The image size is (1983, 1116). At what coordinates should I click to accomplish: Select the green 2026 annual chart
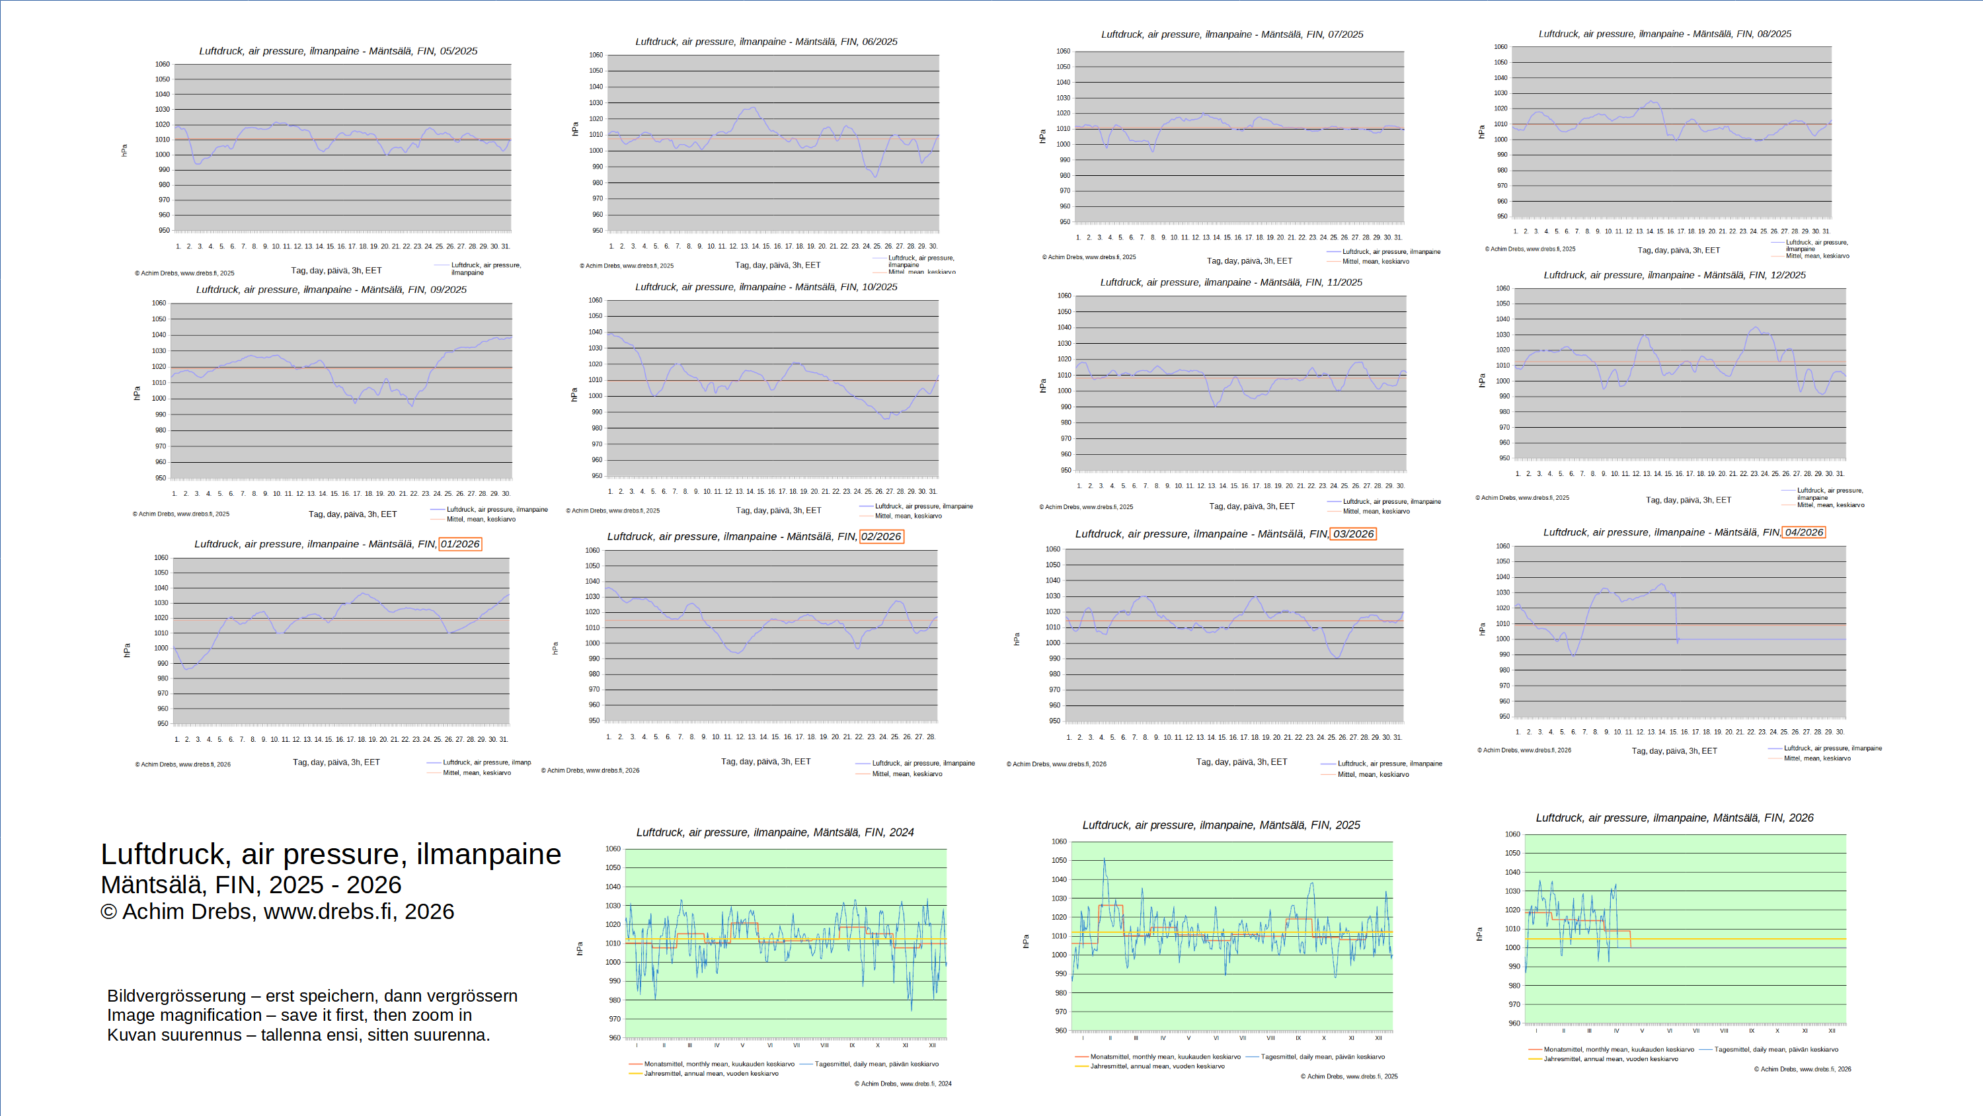click(1685, 929)
